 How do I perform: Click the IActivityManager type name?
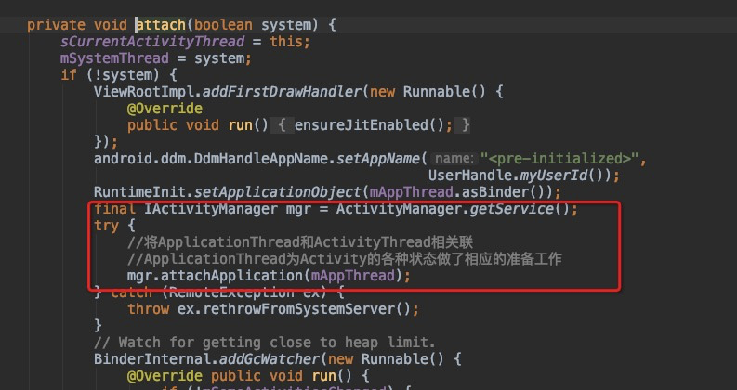[x=211, y=209]
